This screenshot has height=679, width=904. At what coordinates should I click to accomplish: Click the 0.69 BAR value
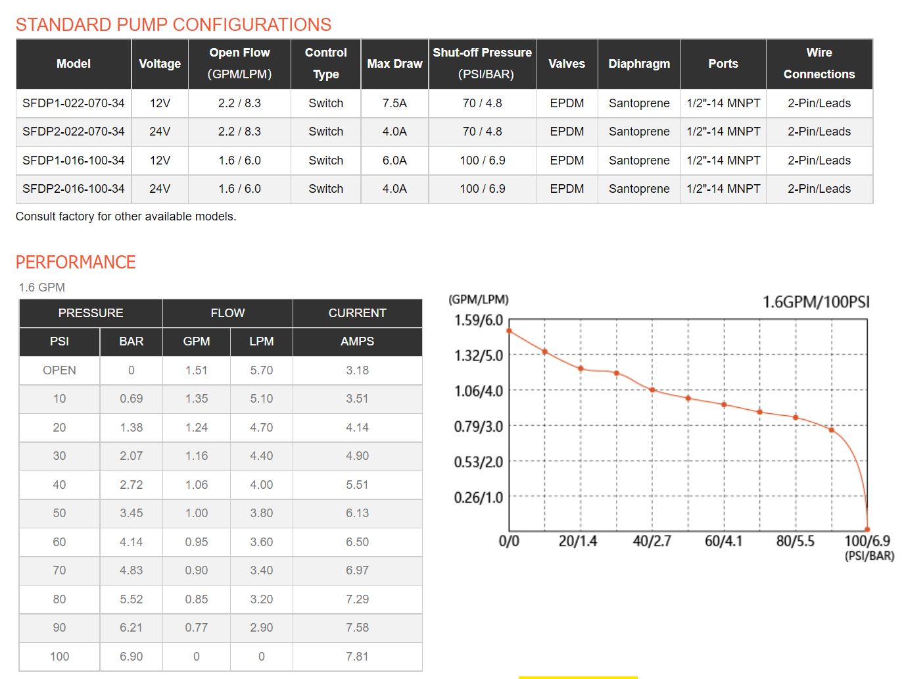(x=131, y=399)
